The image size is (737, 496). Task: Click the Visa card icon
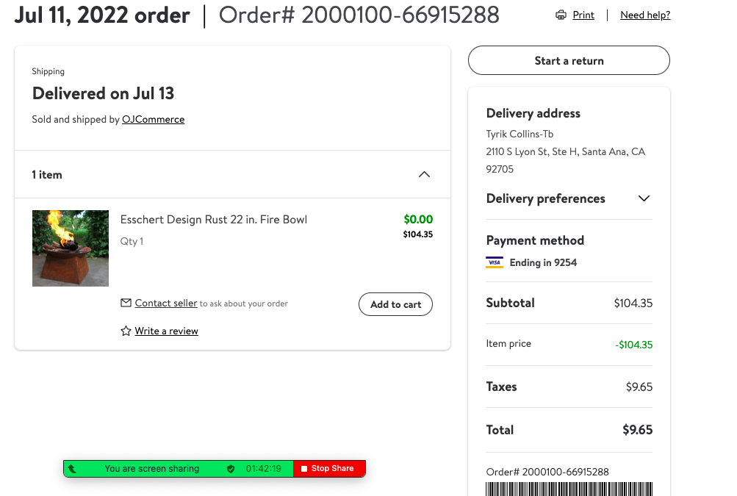495,262
